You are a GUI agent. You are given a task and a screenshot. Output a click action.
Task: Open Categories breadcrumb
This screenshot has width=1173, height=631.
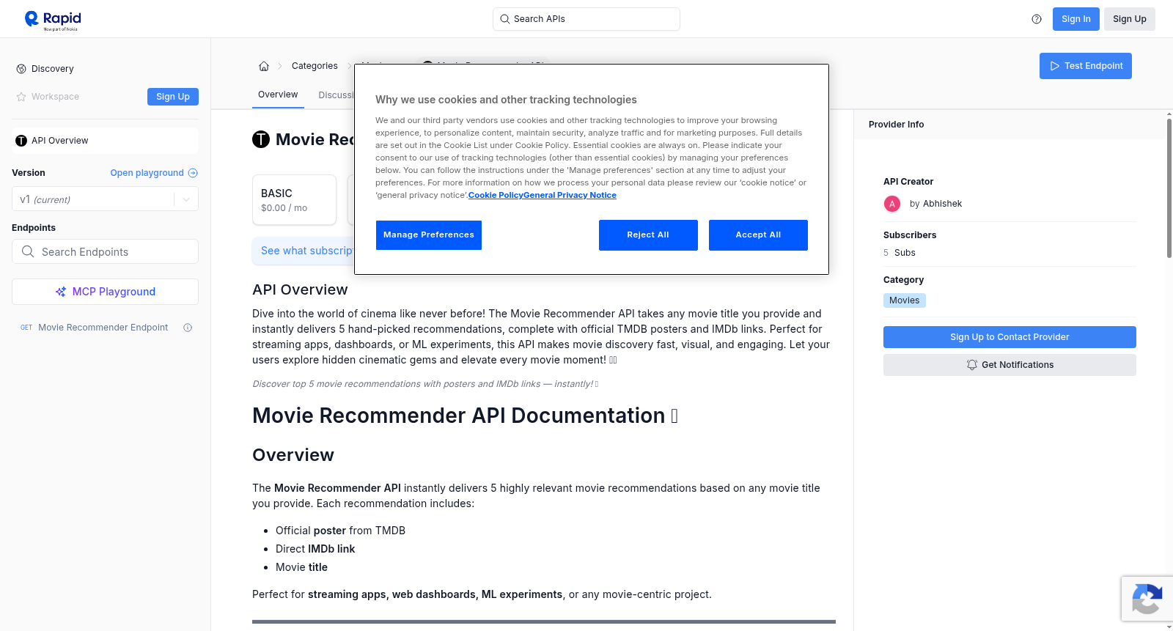click(315, 66)
